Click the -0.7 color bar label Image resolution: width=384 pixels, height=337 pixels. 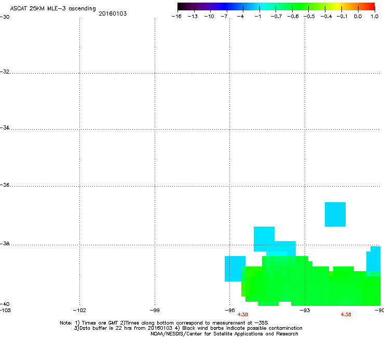click(276, 17)
